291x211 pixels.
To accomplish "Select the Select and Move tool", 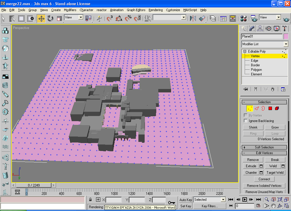I will pyautogui.click(x=41, y=18).
